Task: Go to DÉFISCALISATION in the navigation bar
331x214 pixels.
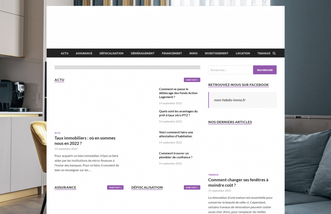Action: tap(111, 53)
